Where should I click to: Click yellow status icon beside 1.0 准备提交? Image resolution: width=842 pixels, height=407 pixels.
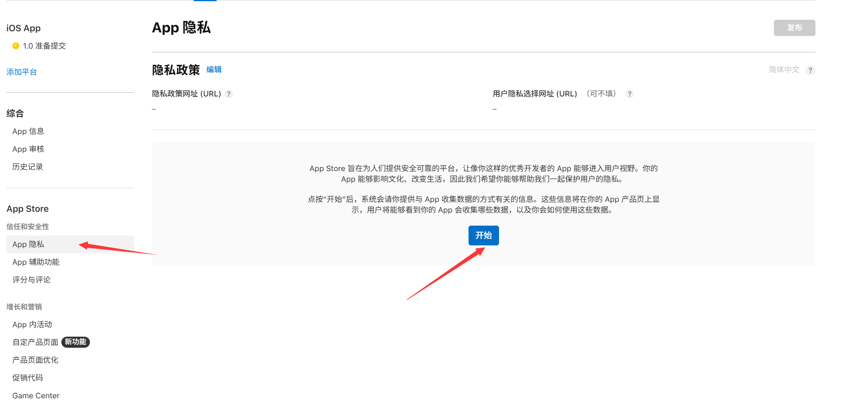[16, 46]
